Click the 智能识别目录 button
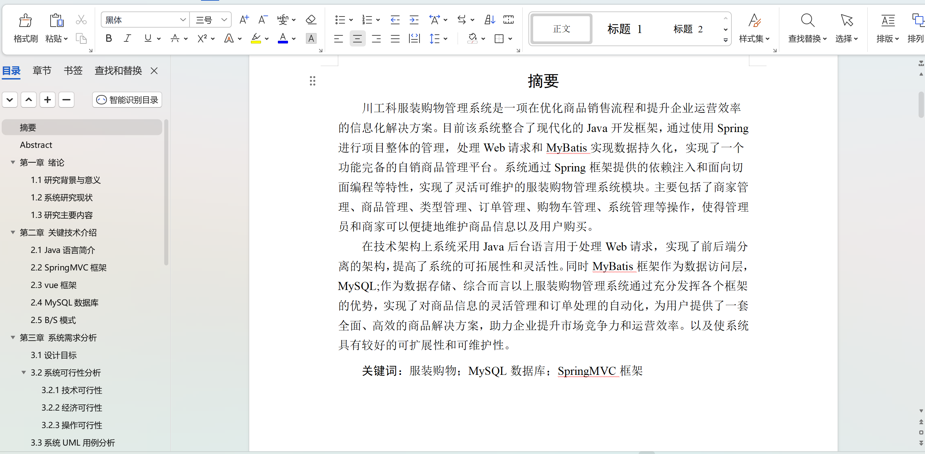This screenshot has width=925, height=454. 127,100
